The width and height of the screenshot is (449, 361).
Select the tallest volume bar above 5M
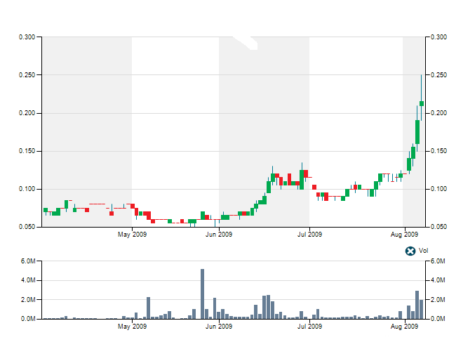[203, 294]
